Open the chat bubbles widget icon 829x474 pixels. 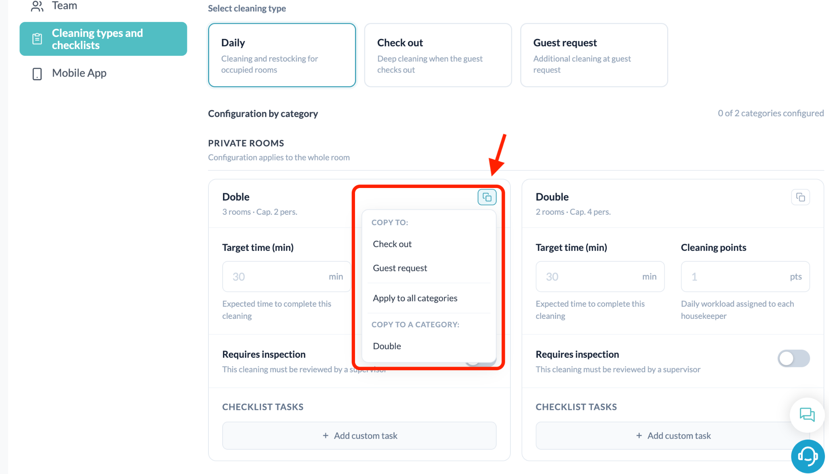pos(807,415)
